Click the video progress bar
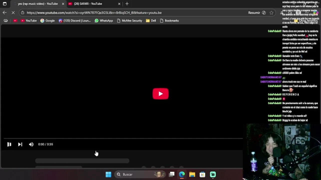Viewport: 321px width, 180px height. pyautogui.click(x=123, y=138)
